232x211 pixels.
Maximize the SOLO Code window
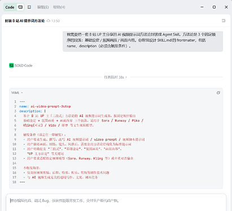click(214, 7)
